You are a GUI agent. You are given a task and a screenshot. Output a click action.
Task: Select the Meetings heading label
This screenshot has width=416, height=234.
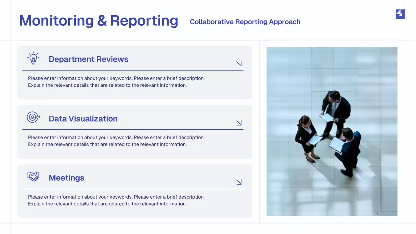67,178
